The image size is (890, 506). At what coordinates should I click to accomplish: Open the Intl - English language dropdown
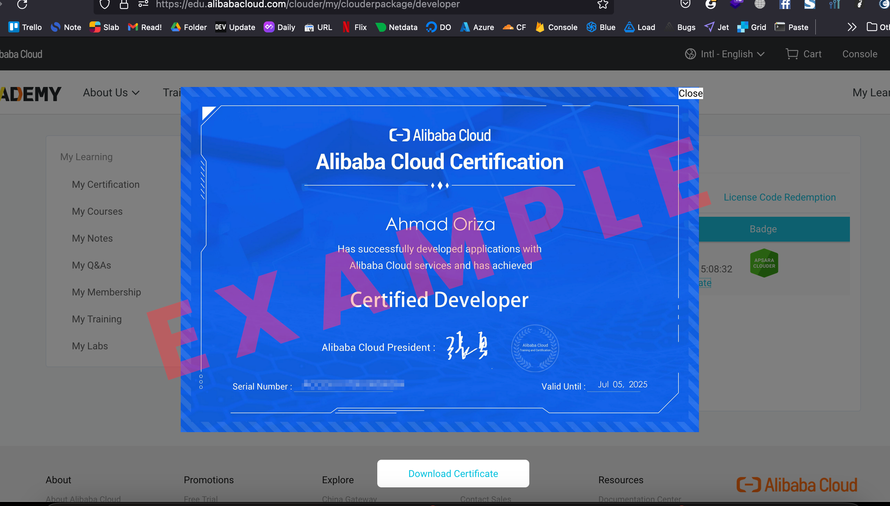(725, 54)
